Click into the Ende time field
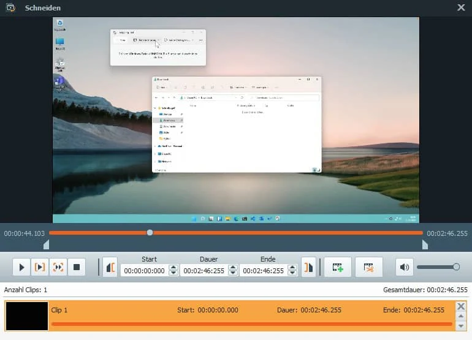The height and width of the screenshot is (340, 472). pos(264,271)
